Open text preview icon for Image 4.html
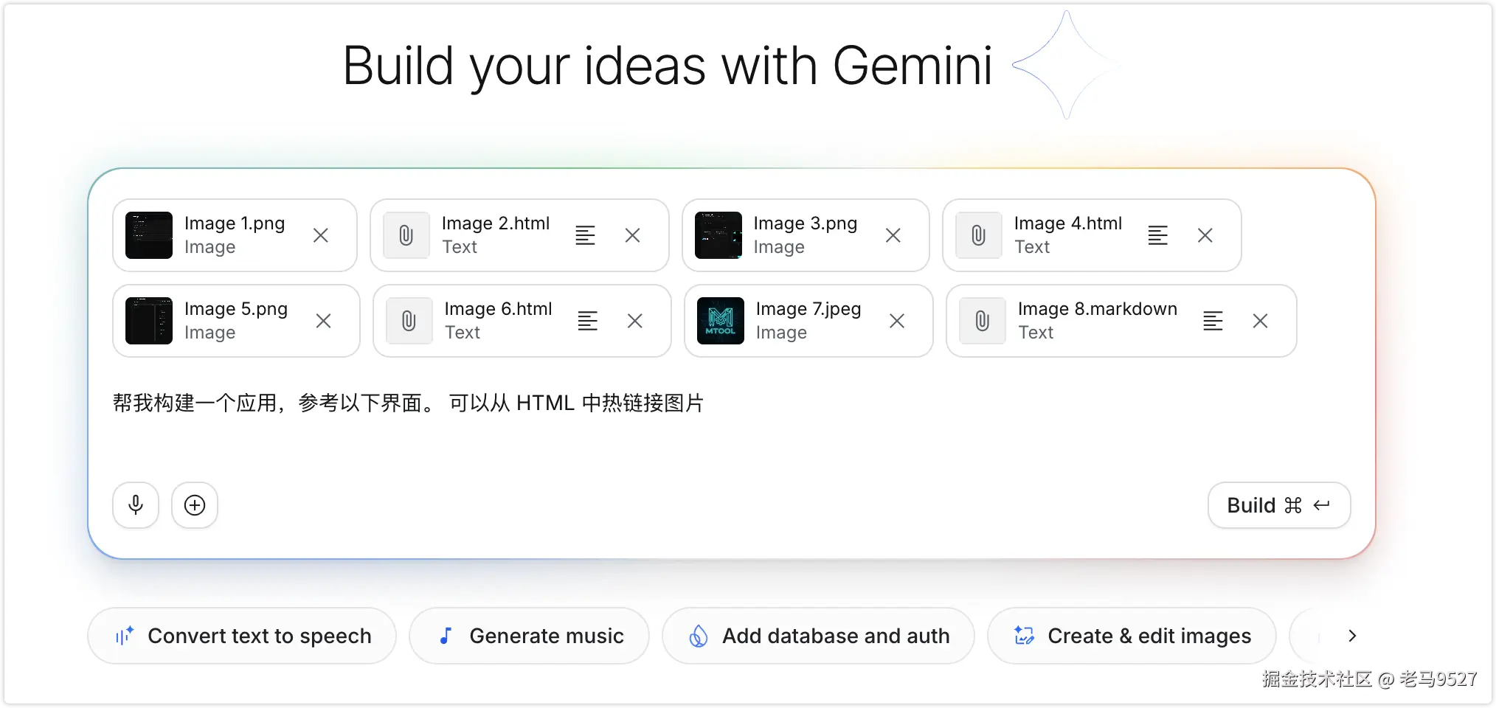Screen dimensions: 1496x708 click(1158, 235)
